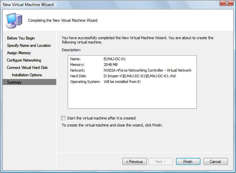
Task: Click the 'Completing the New Virtual Machine Wizard' heading
Action: click(x=63, y=20)
